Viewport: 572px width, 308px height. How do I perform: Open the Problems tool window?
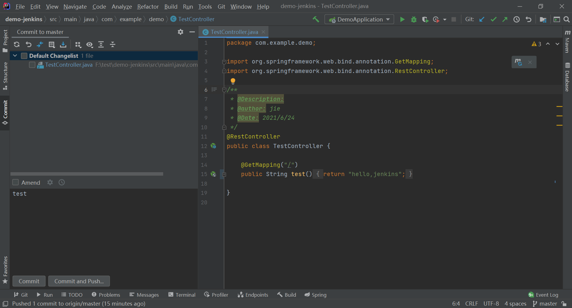click(106, 295)
